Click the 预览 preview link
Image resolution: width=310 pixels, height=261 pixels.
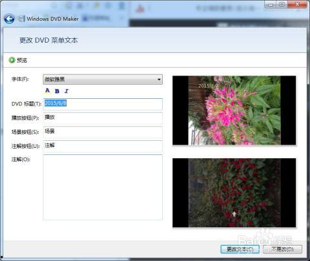pyautogui.click(x=22, y=60)
